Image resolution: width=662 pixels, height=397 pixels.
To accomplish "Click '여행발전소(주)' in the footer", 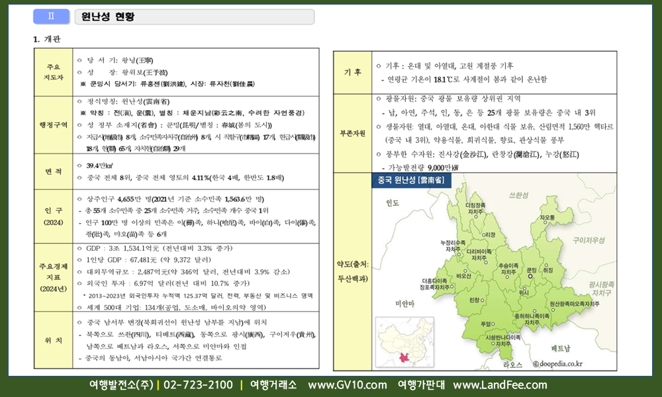I will [x=121, y=385].
